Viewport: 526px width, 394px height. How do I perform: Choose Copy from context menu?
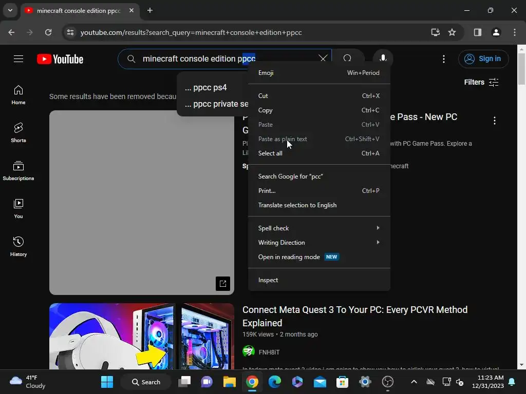click(x=319, y=110)
